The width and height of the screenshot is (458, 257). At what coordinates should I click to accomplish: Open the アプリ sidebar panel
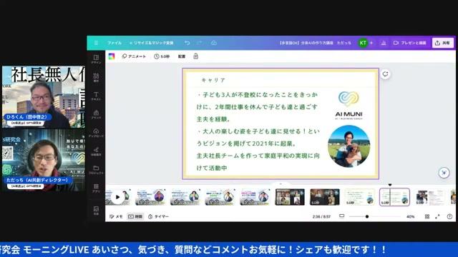click(96, 188)
